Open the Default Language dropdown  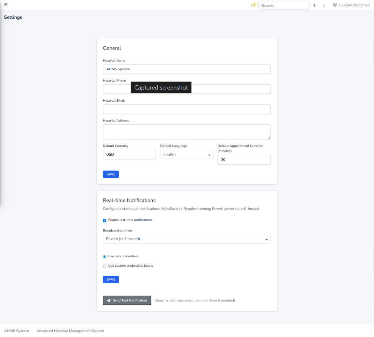(x=187, y=154)
